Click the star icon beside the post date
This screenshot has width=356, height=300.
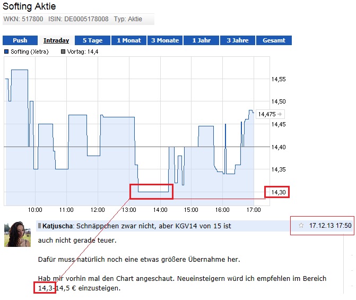[301, 226]
